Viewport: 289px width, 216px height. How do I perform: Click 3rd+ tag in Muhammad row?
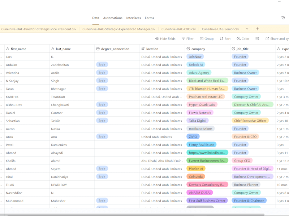pos(102,201)
